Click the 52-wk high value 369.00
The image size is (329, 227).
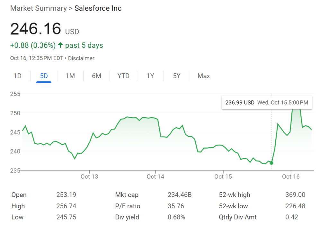pos(295,195)
